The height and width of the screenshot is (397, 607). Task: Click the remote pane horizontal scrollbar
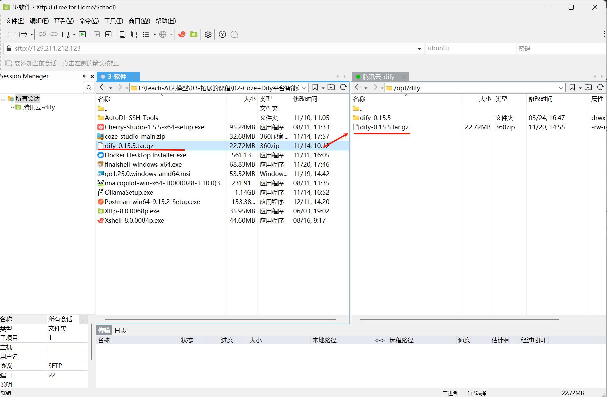[459, 319]
